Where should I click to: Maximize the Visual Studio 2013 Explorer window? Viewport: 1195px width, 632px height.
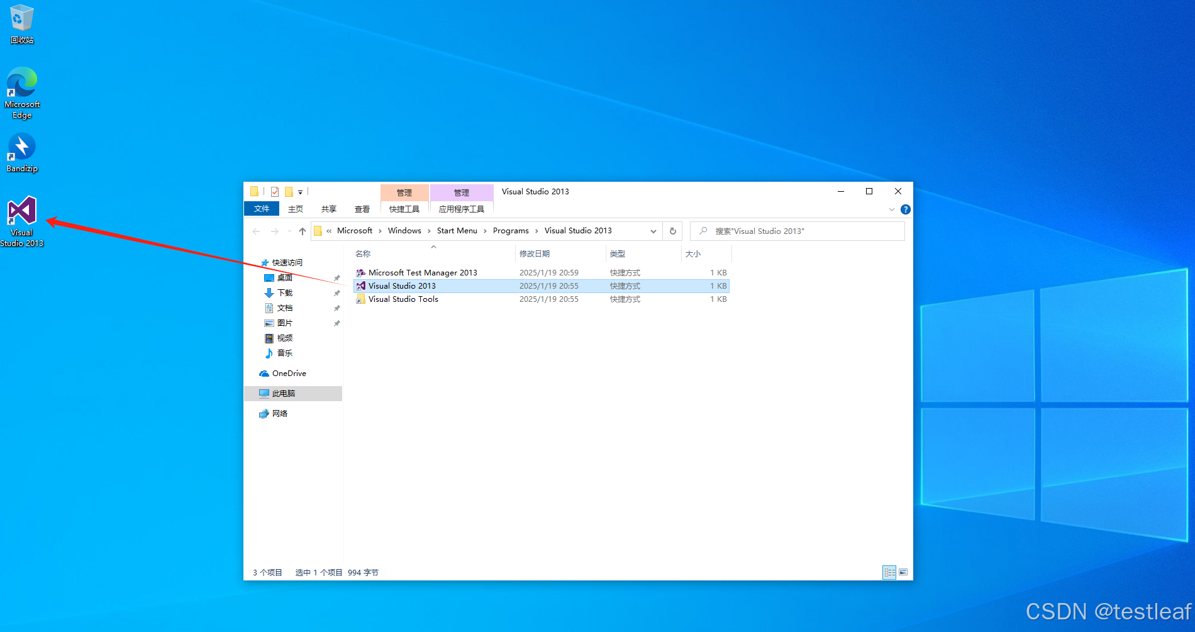[869, 191]
